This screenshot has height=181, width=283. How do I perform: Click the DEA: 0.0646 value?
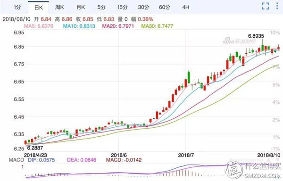point(82,160)
